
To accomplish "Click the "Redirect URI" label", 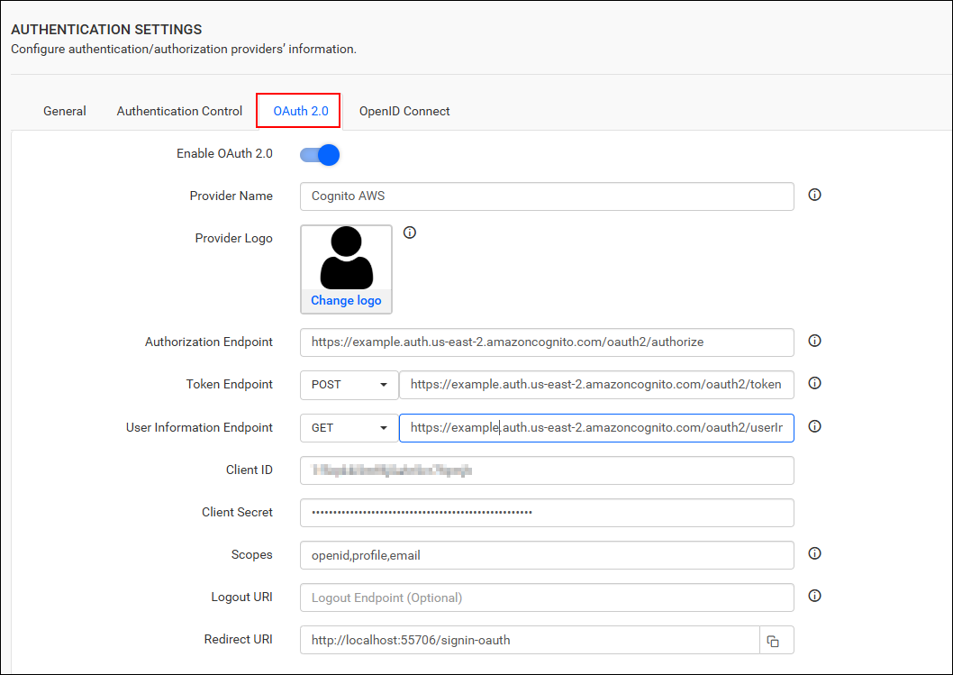I will point(238,639).
